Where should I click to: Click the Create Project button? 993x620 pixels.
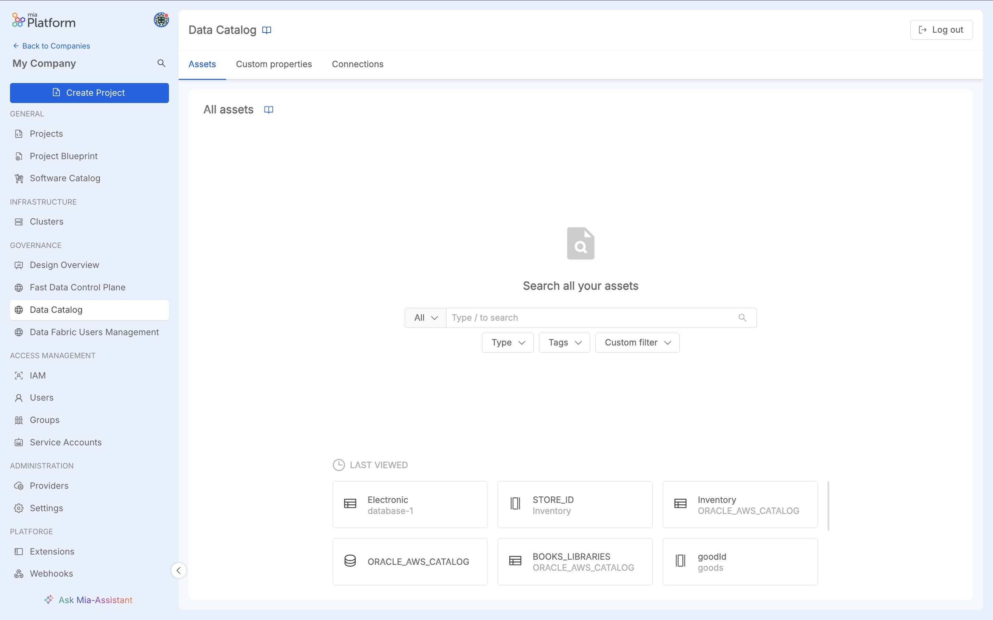coord(89,93)
